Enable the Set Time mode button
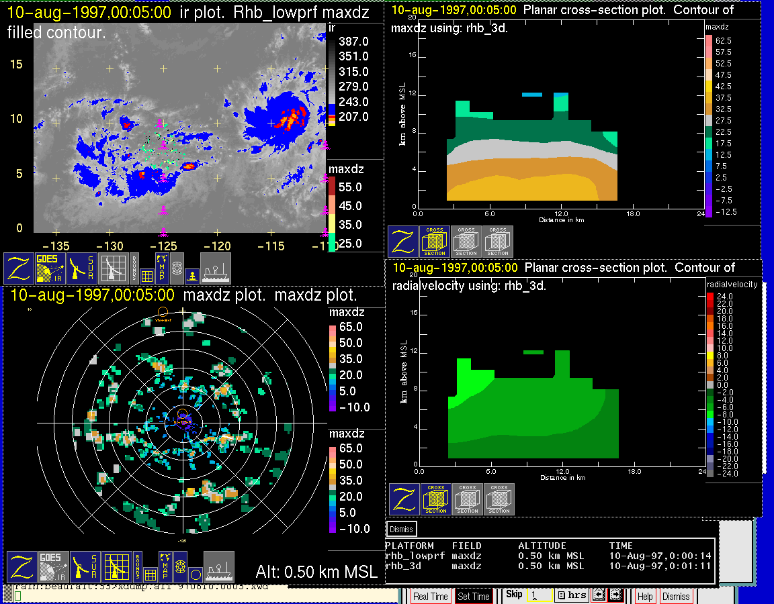 [474, 596]
